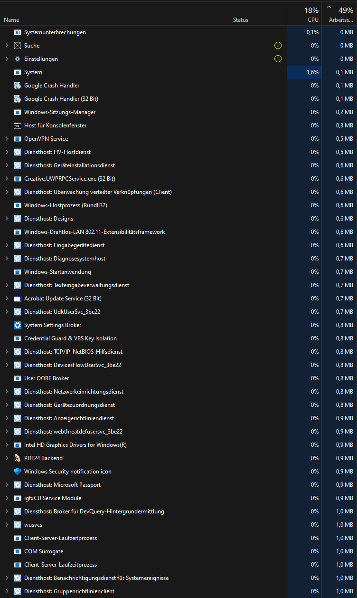357x598 pixels.
Task: Click the PDF24 Backend icon
Action: pos(18,458)
